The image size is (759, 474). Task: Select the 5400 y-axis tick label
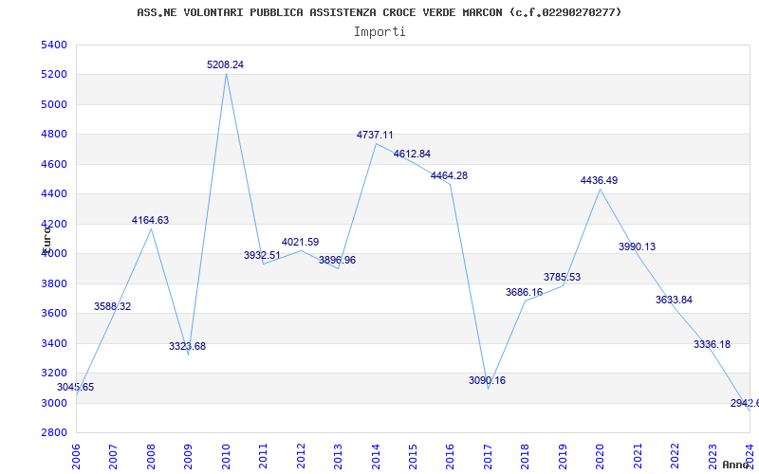coord(55,45)
